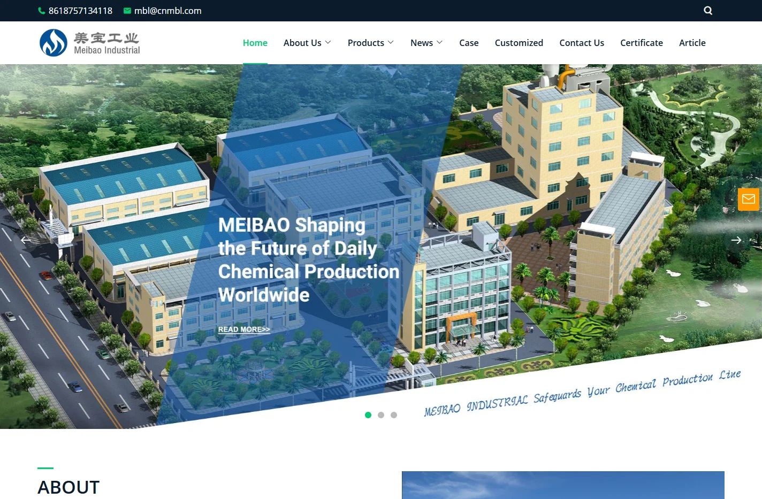Click the green phone icon
The image size is (762, 499).
(42, 11)
